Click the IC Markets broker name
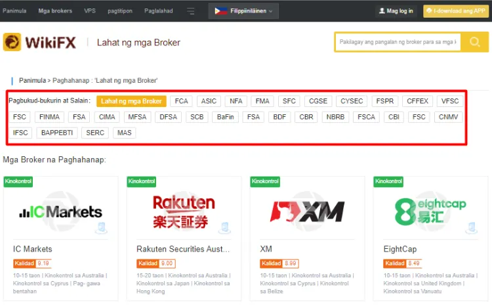Screen dimensions: 492x306 (33, 249)
